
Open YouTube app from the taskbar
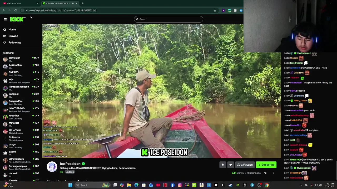(x=158, y=185)
